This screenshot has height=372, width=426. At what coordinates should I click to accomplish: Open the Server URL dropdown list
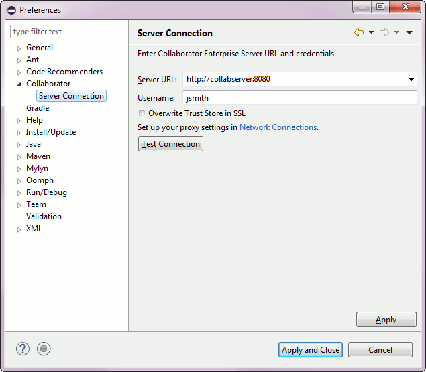click(x=411, y=80)
